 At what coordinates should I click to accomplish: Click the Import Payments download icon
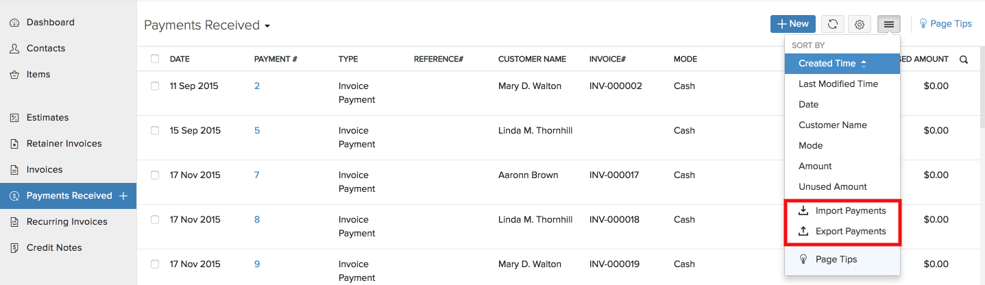[x=803, y=211]
